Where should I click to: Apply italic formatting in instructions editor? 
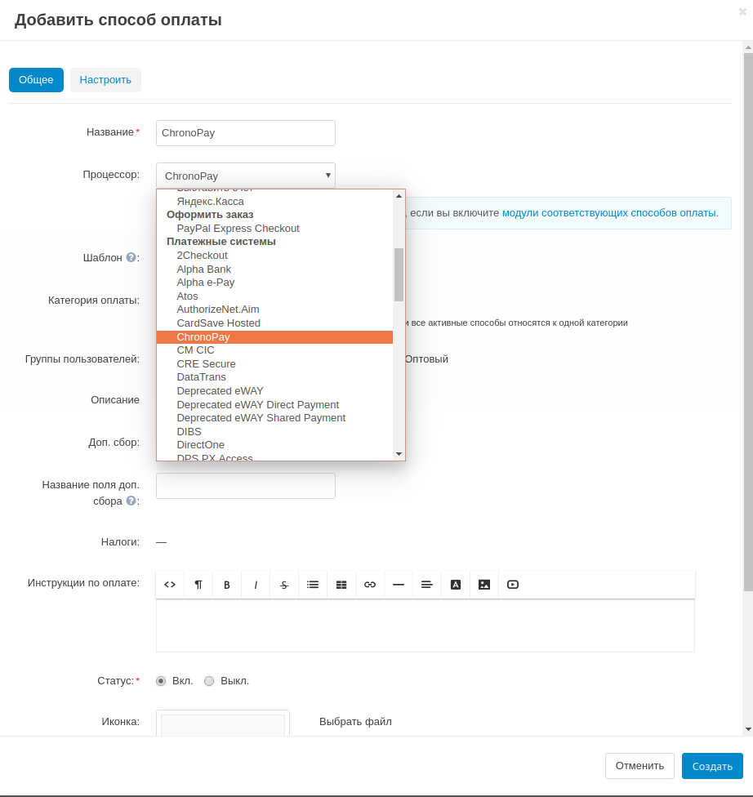click(256, 585)
